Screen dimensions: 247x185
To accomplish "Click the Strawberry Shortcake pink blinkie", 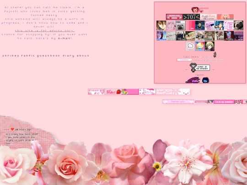I will click(130, 91).
